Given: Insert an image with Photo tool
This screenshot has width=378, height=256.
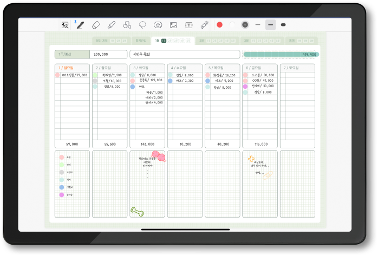Looking at the screenshot, I should [x=173, y=25].
